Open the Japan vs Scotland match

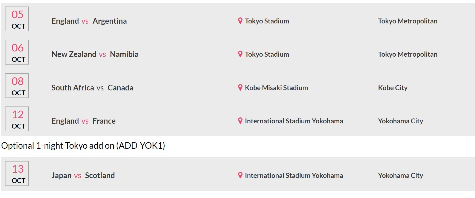(83, 175)
